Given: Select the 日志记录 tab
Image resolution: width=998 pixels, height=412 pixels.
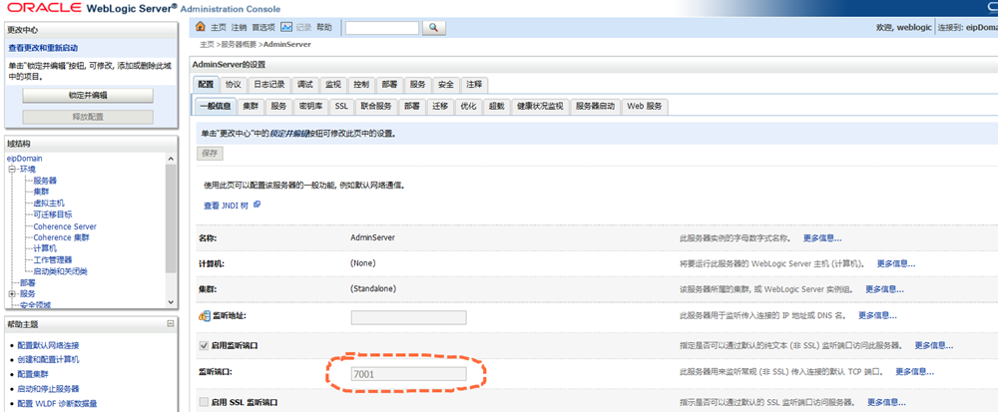Looking at the screenshot, I should point(269,85).
